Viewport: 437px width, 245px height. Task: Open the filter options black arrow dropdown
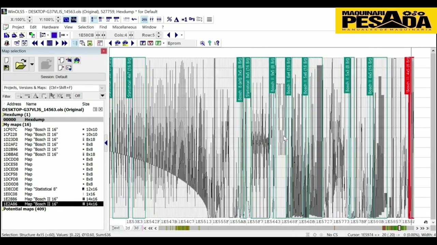click(102, 96)
